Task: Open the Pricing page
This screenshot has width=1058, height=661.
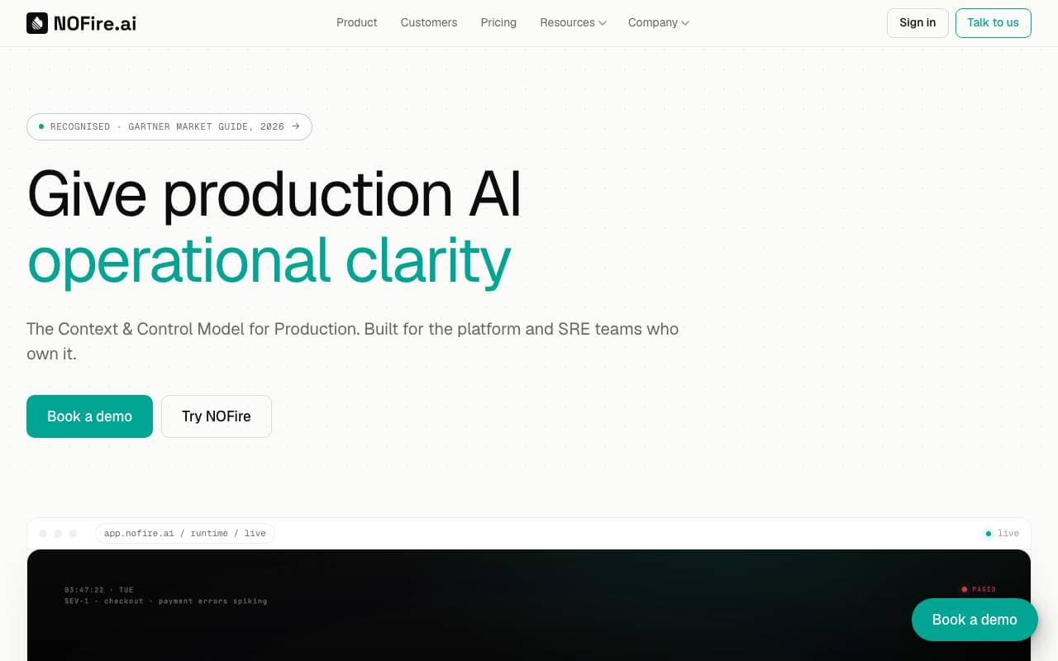Action: (498, 22)
